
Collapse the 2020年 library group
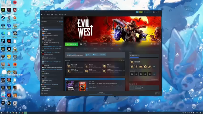[x=42, y=83]
